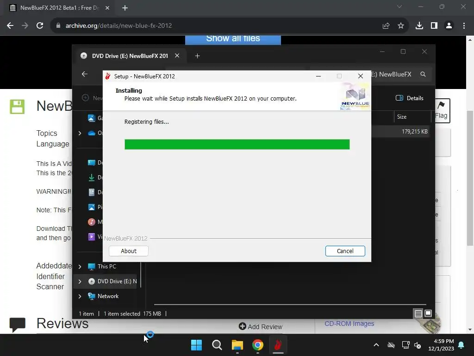The height and width of the screenshot is (356, 474).
Task: Bookmark this page with the star
Action: point(401,26)
